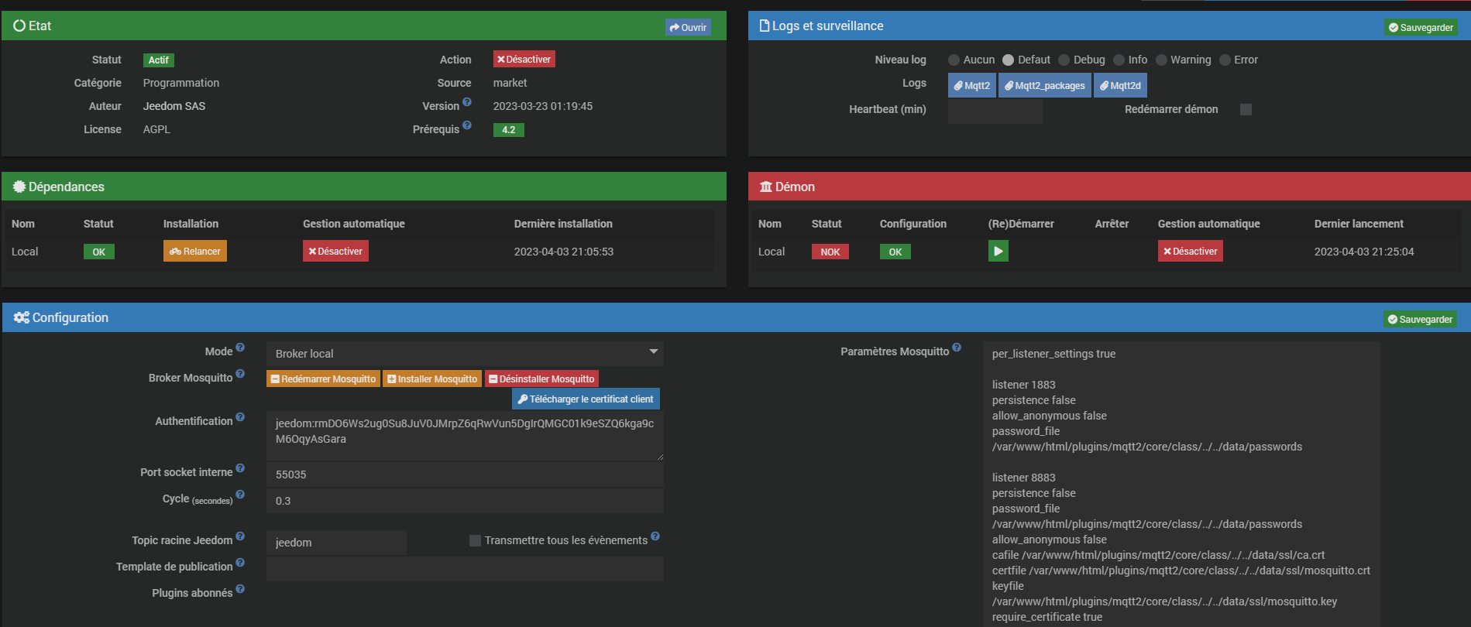Viewport: 1471px width, 627px height.
Task: Click the help icon beside Paramètres Mosquitto
Action: pyautogui.click(x=957, y=348)
